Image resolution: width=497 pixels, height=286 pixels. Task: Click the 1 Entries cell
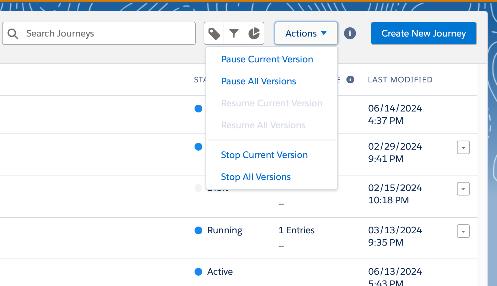(297, 230)
